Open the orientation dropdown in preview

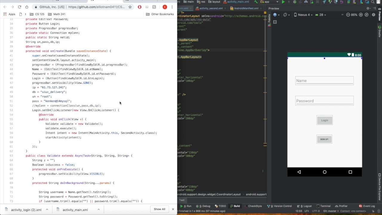click(x=286, y=15)
